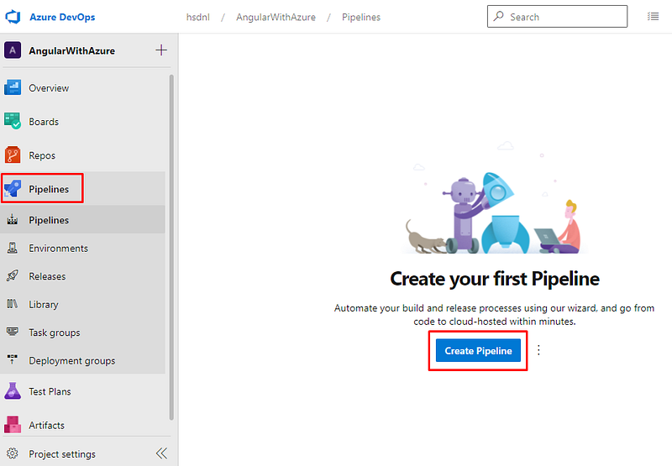Open the Overview hub icon
Viewport: 672px width, 466px height.
point(13,88)
